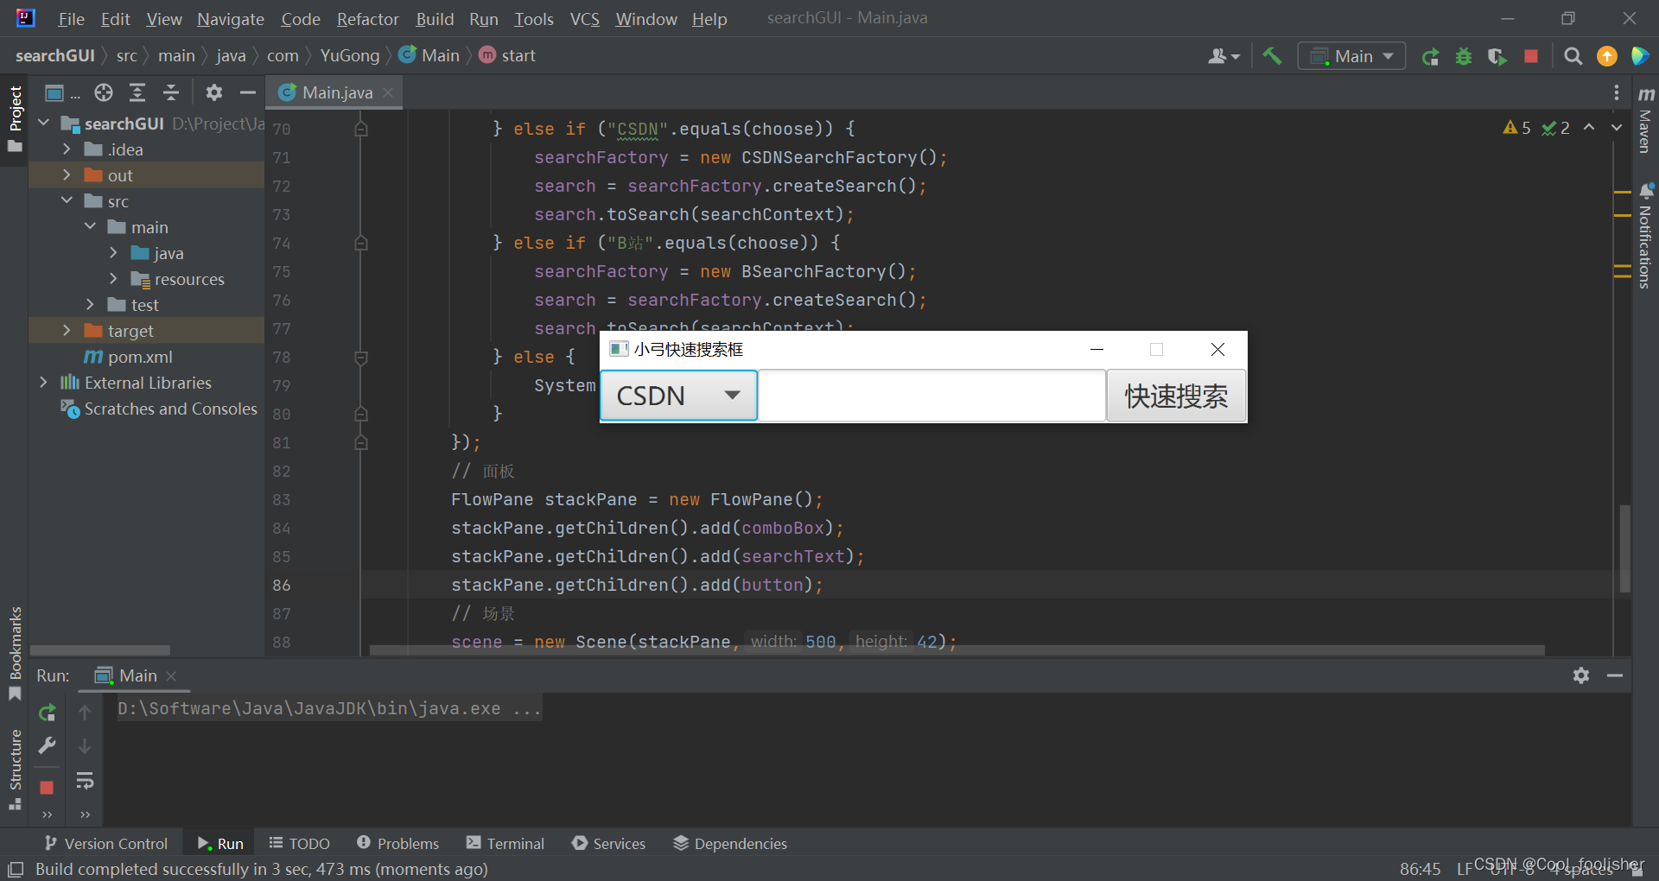This screenshot has height=881, width=1659.
Task: Open Search Everywhere magnifier icon
Action: tap(1573, 56)
